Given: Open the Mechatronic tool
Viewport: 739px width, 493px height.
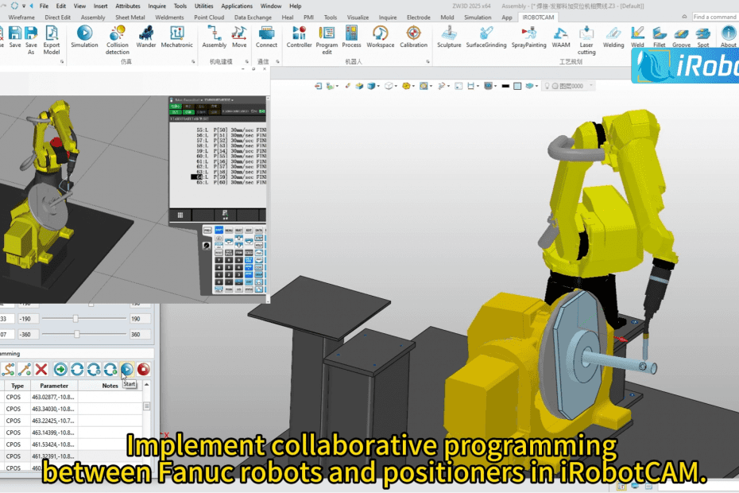Looking at the screenshot, I should pyautogui.click(x=176, y=37).
